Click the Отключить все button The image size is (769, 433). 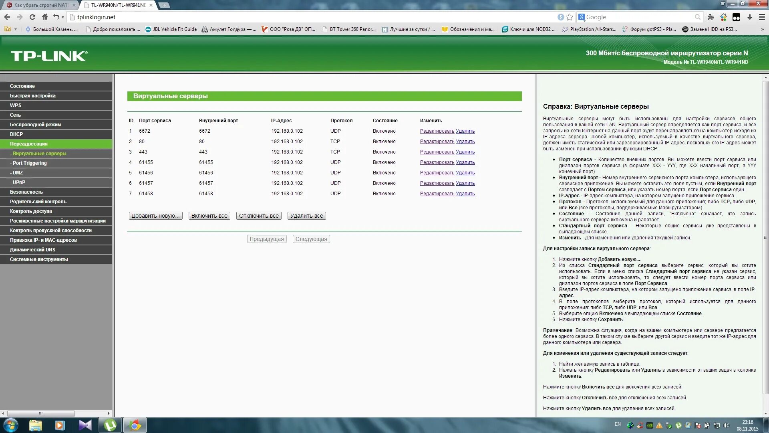259,216
